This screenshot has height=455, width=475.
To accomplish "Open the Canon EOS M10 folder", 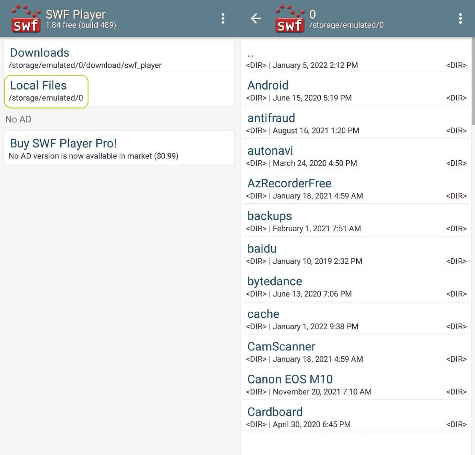I will click(x=356, y=384).
